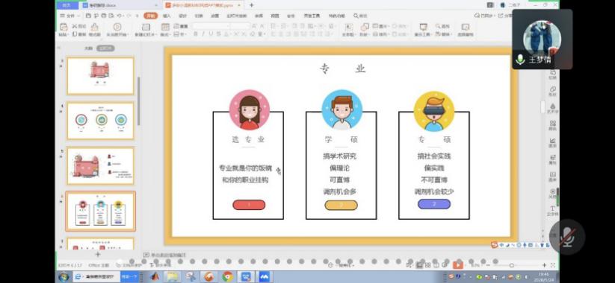
Task: Click the Save icon in quick access bar
Action: [x=88, y=16]
